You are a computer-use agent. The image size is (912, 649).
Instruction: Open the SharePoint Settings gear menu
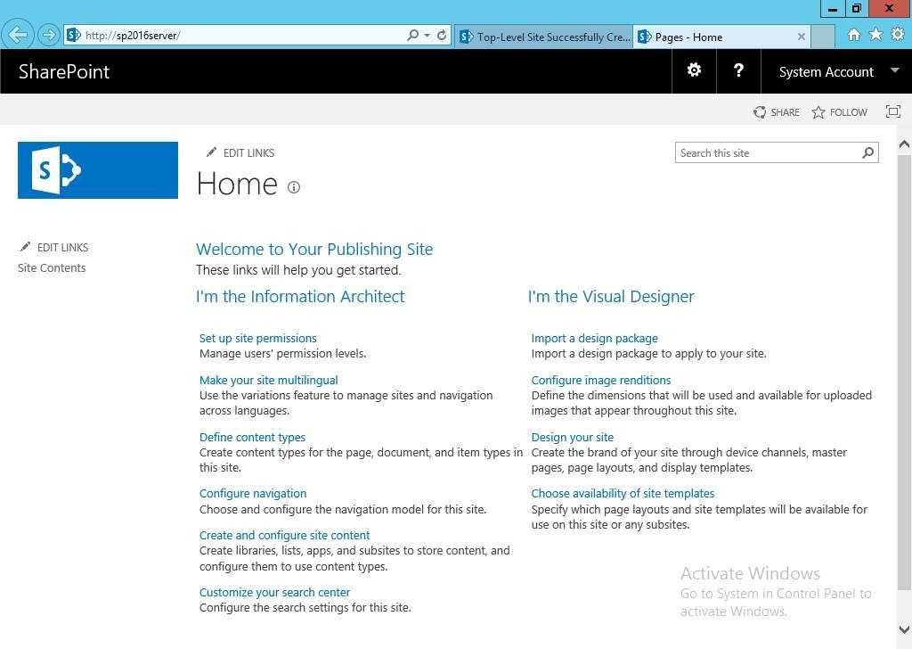tap(694, 70)
